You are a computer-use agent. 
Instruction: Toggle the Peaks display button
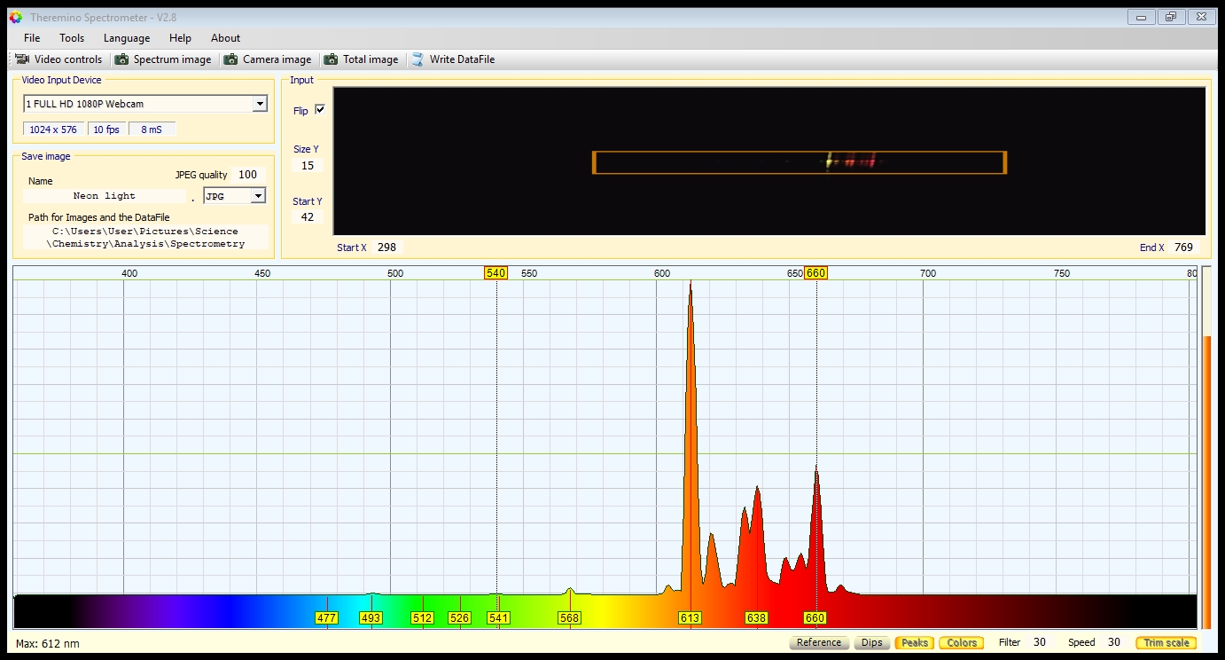pyautogui.click(x=914, y=643)
